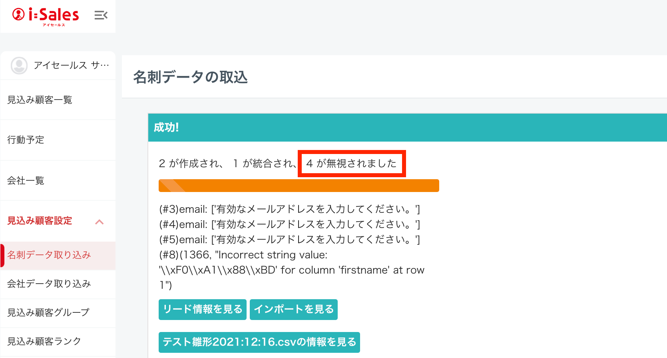Open 見込み顧客一覧 in the sidebar

[40, 100]
